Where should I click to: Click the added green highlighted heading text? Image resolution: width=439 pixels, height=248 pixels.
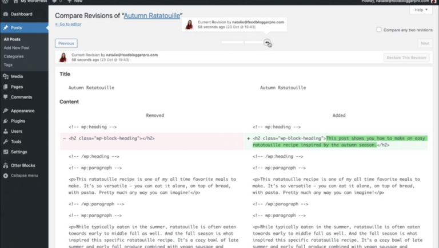(x=340, y=141)
